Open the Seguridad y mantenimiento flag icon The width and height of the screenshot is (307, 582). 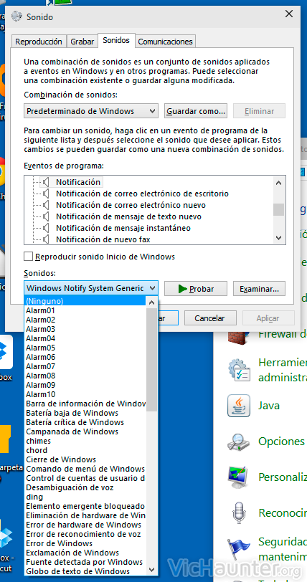click(239, 548)
